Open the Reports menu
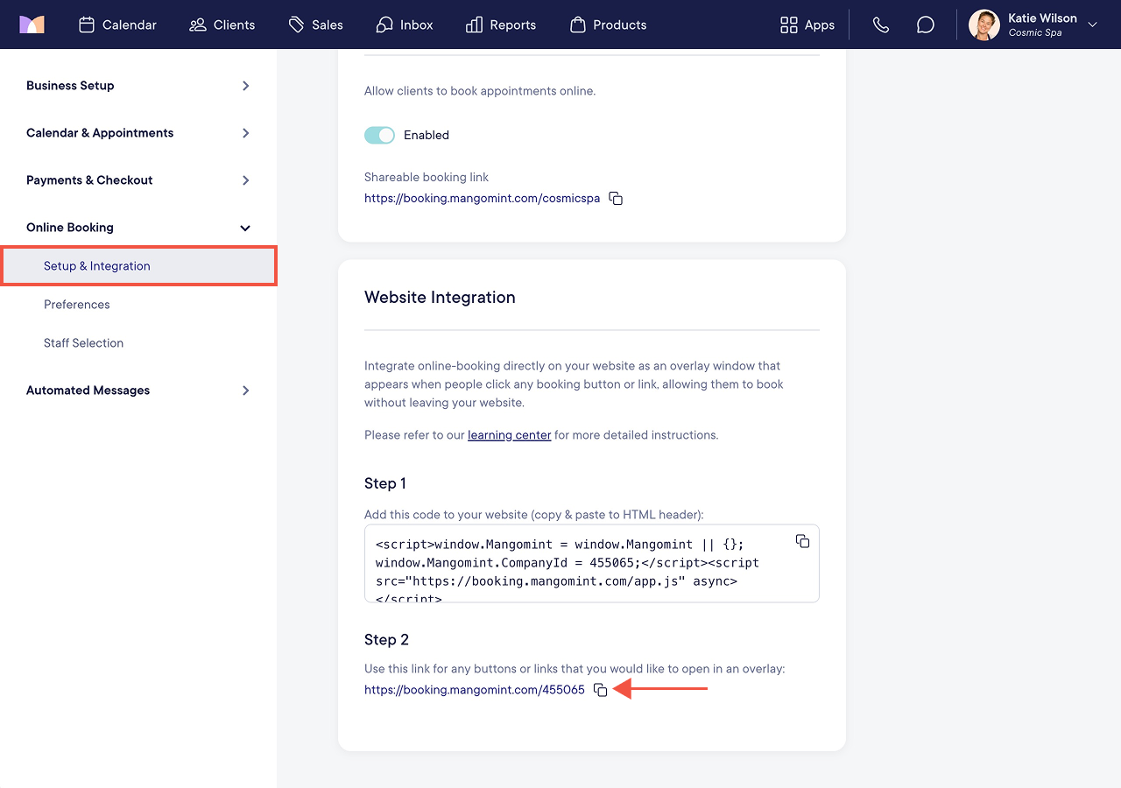Screen dimensions: 1121x788 click(513, 25)
